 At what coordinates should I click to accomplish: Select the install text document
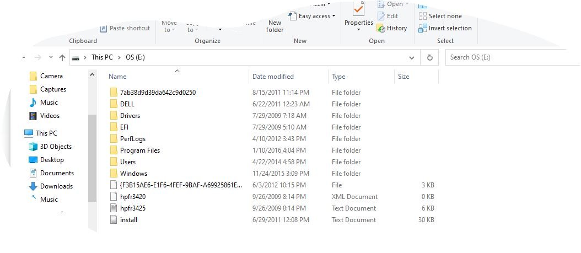click(124, 220)
